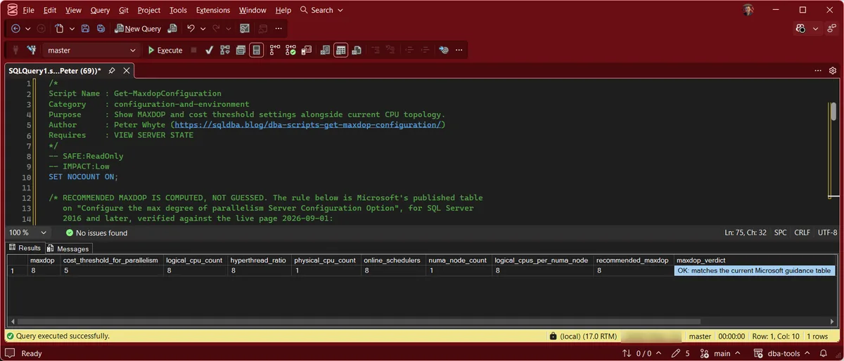Select Results to Grid output mode

pyautogui.click(x=340, y=51)
